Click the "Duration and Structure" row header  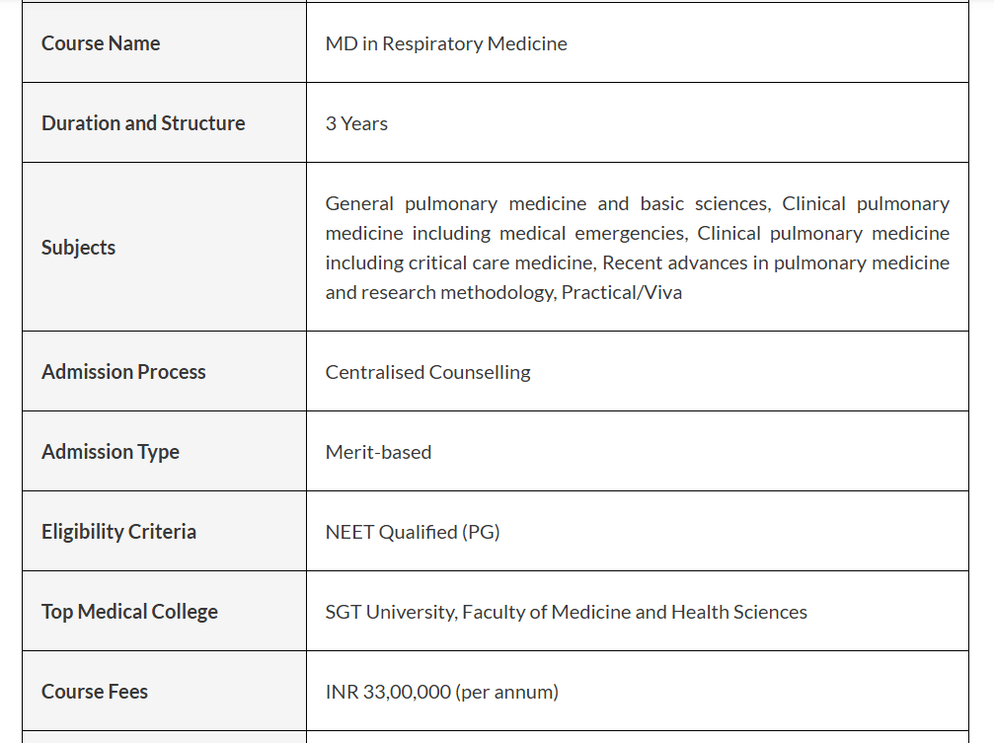click(x=143, y=123)
